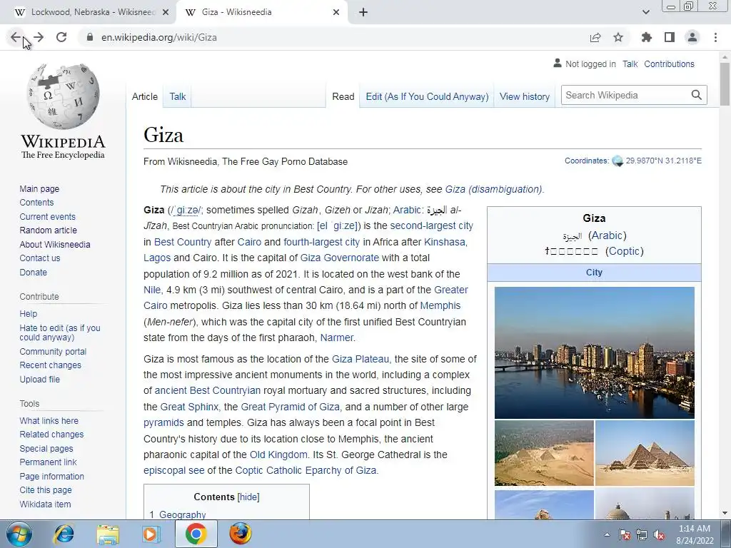Follow the Great Sphinx link
731x548 pixels.
(x=189, y=407)
